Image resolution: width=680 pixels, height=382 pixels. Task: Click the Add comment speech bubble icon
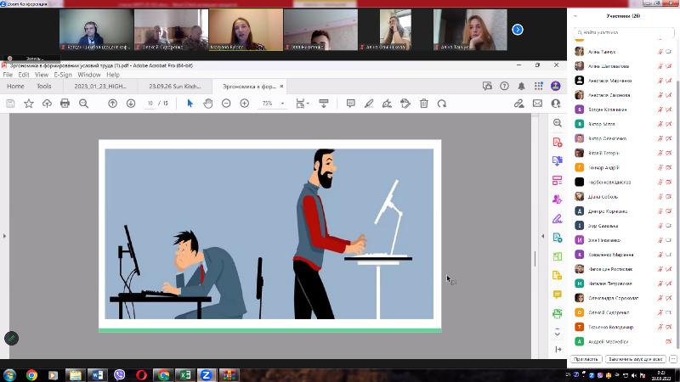350,104
